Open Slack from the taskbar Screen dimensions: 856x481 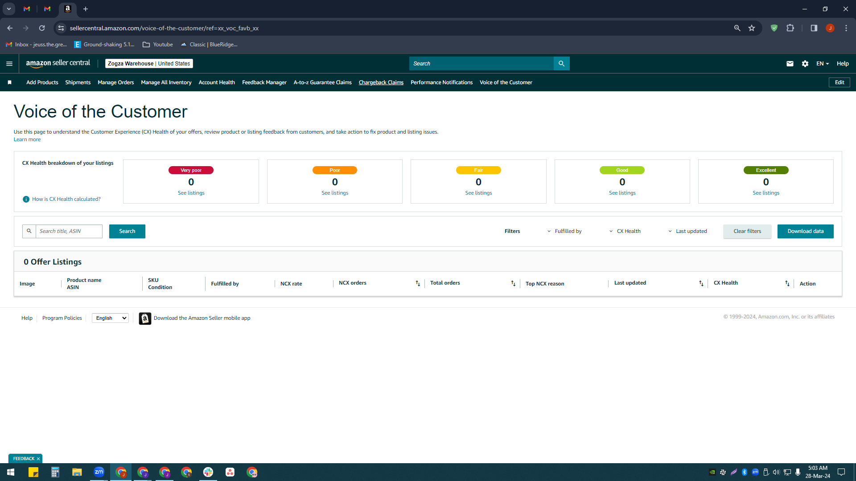pos(208,472)
